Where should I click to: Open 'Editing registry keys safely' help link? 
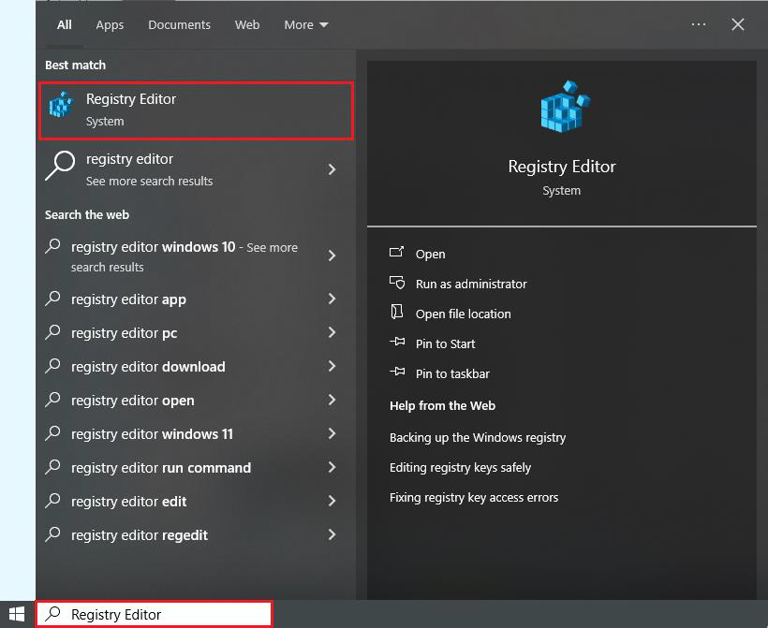[460, 468]
